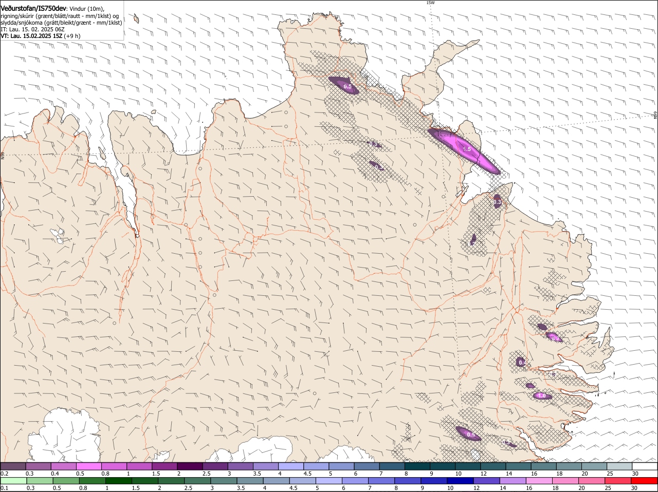
Task: Select the 2 swatch in the green legend row
Action: (171, 481)
